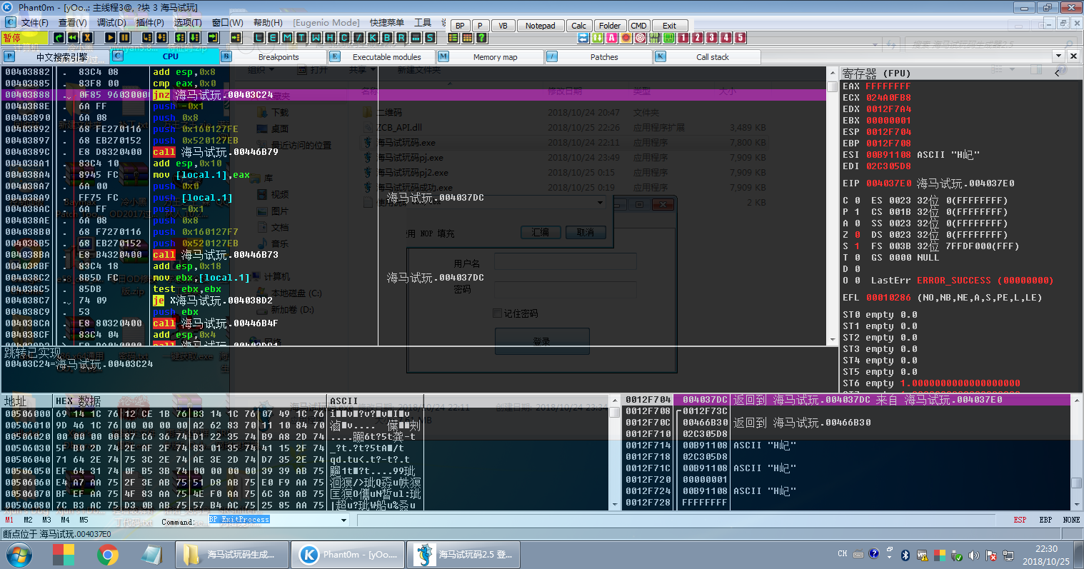This screenshot has width=1084, height=569.
Task: Click the CMD button
Action: tap(638, 26)
